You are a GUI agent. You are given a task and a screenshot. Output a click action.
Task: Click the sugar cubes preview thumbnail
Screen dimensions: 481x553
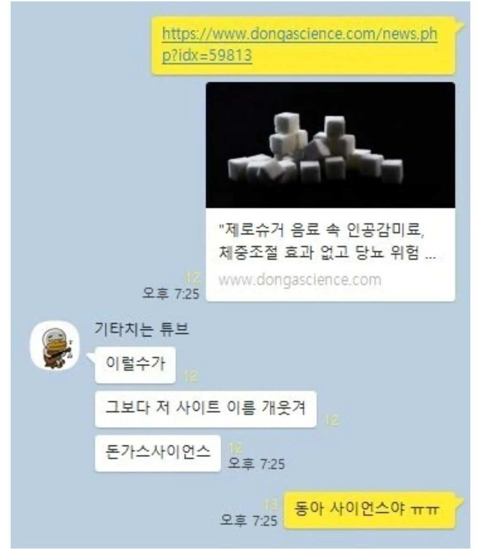point(330,145)
